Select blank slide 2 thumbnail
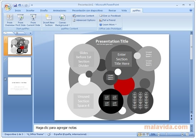This screenshot has width=196, height=138. pyautogui.click(x=19, y=66)
